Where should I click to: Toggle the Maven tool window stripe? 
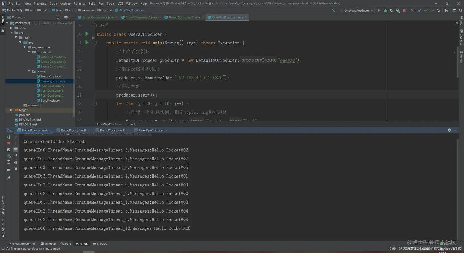pos(461,57)
